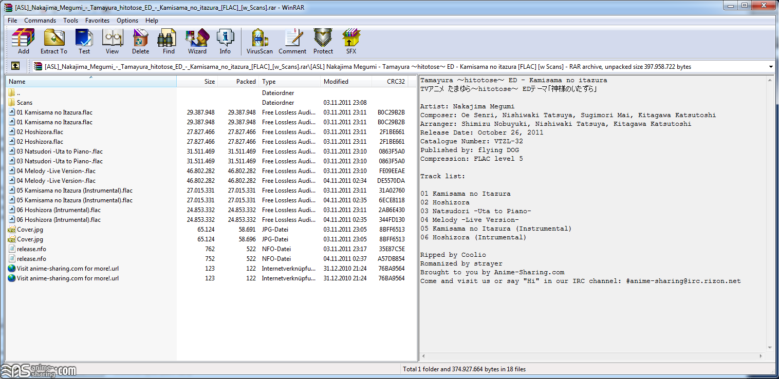Screen dimensions: 779x379
Task: Select release.nfo CRC32 value 35E87C5E
Action: click(392, 249)
